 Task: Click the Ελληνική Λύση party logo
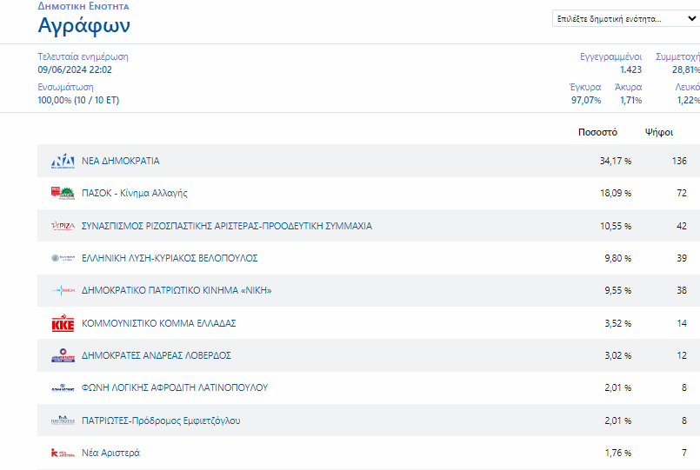tap(63, 258)
